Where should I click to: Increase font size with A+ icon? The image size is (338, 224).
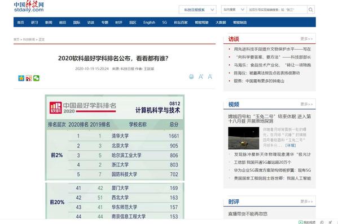201,77
